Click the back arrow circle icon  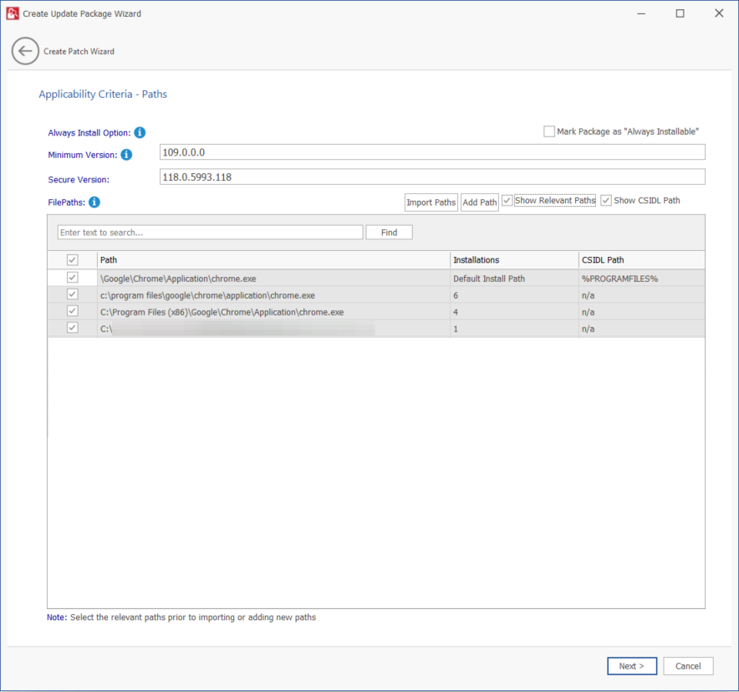coord(25,51)
